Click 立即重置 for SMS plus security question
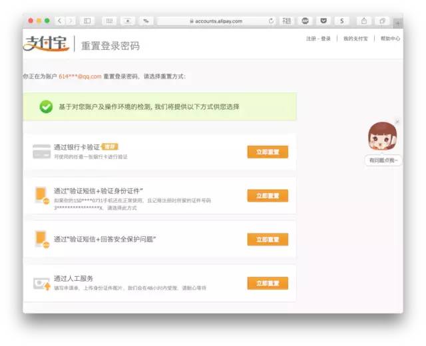This screenshot has width=426, height=346. 268,240
